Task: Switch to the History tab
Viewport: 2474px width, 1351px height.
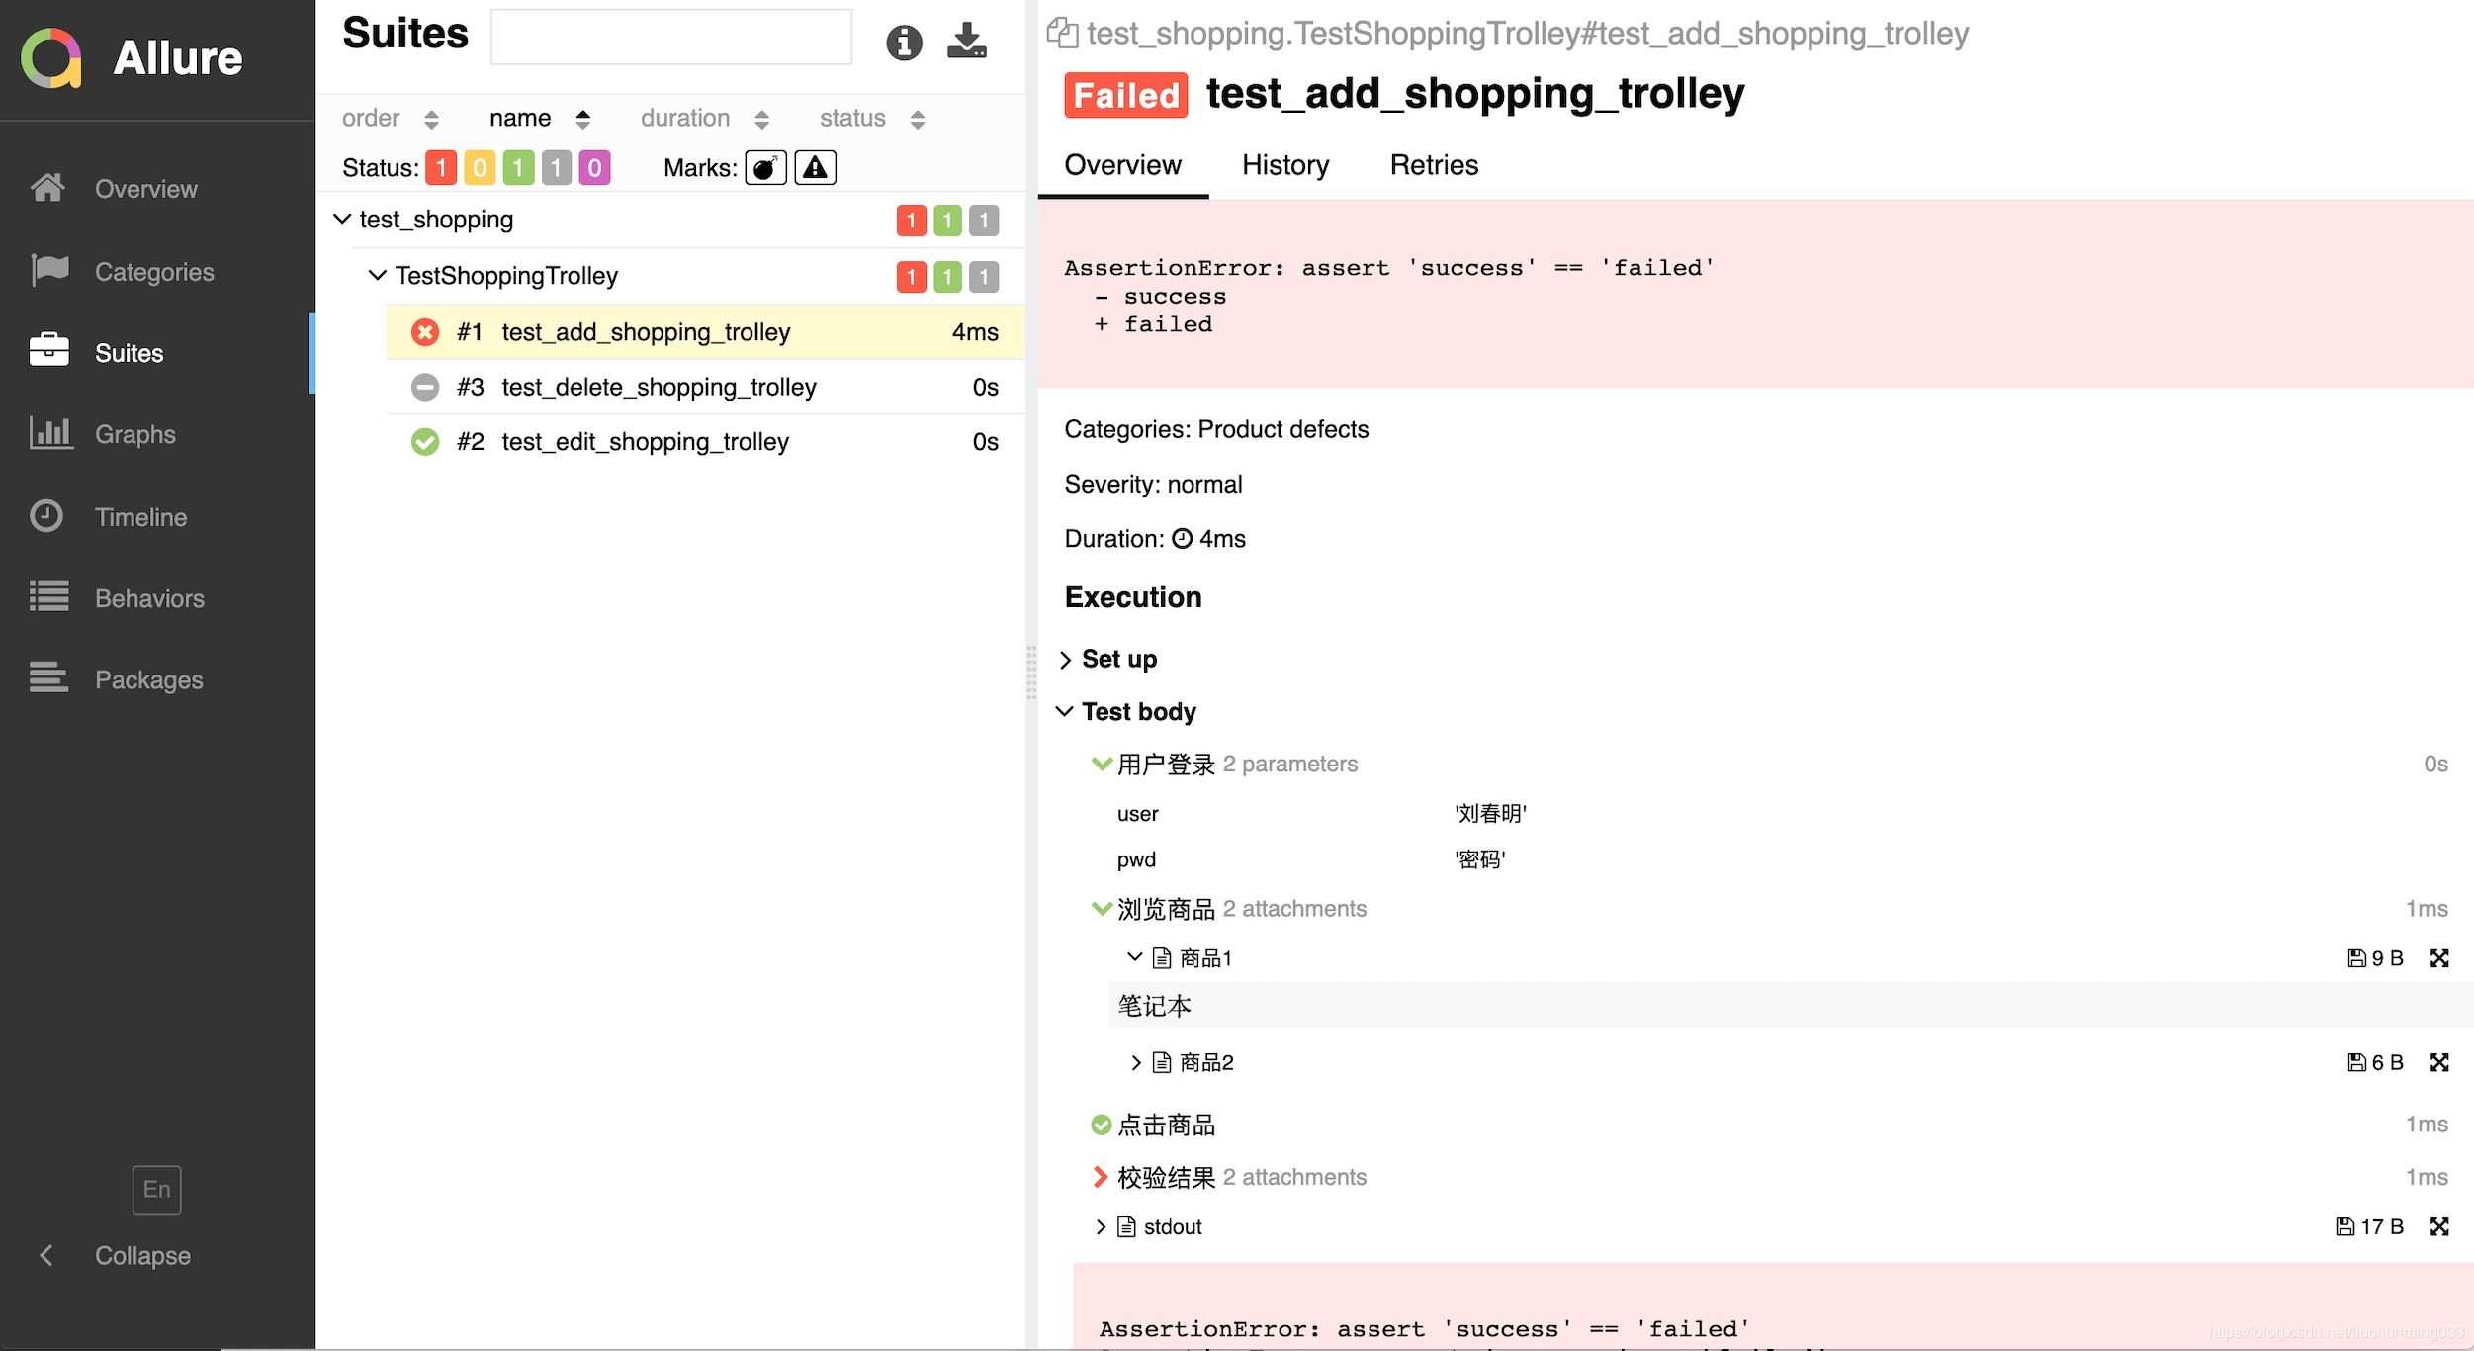Action: pos(1283,165)
